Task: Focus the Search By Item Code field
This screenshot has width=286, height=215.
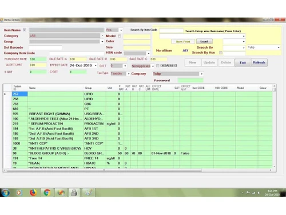Action: (171, 30)
